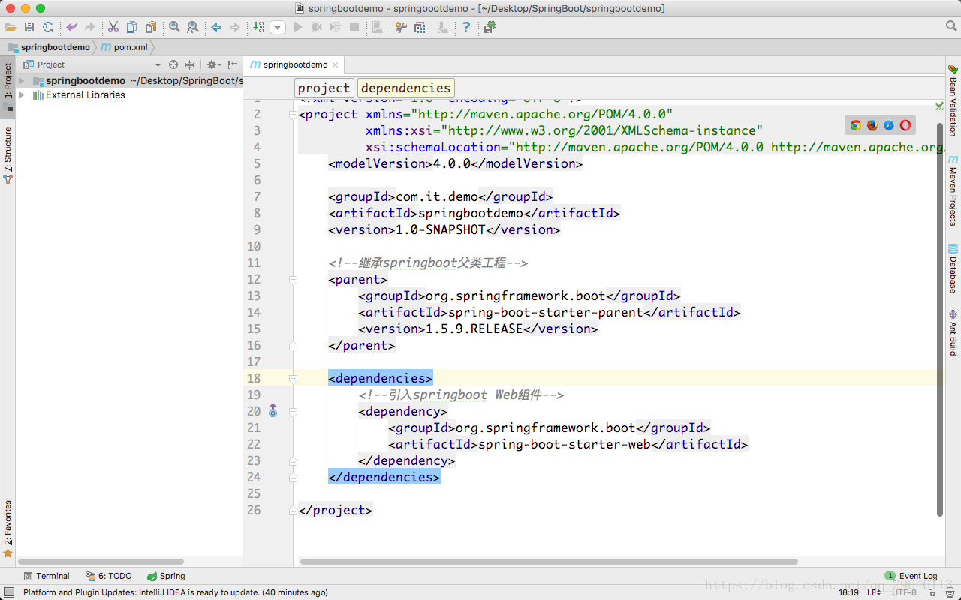Open the Maven Projects side tab
The image size is (961, 600).
pos(953,190)
